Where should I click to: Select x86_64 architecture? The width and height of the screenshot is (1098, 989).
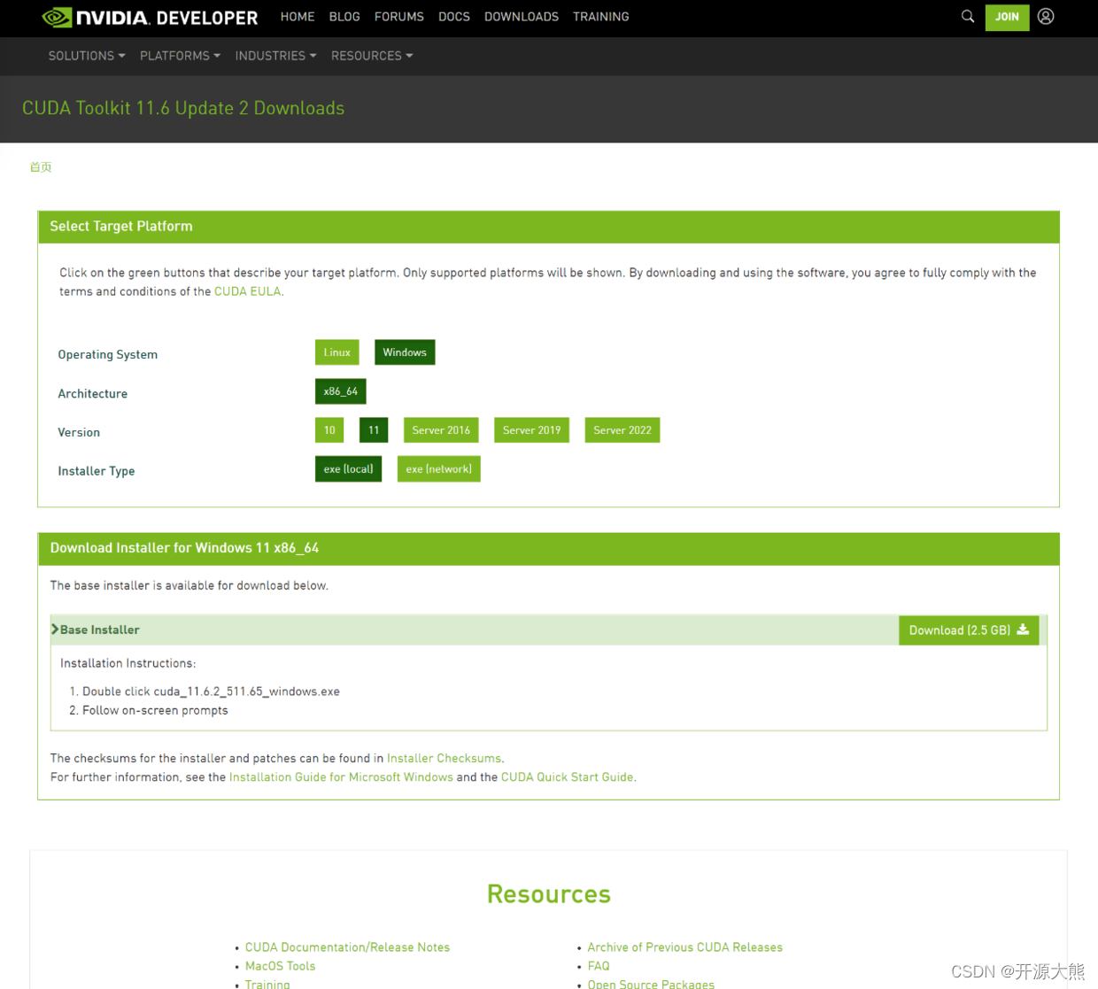(x=341, y=391)
